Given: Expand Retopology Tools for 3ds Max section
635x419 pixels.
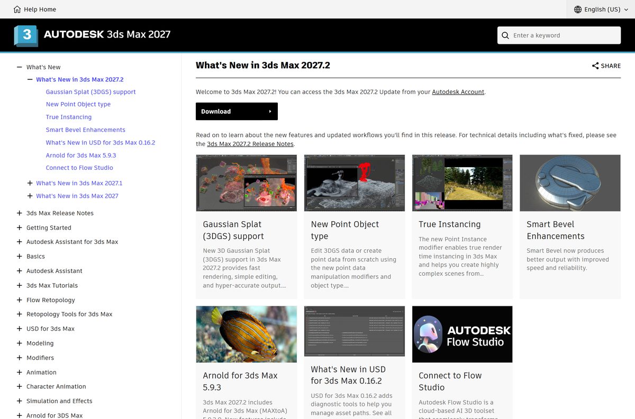Looking at the screenshot, I should [20, 314].
